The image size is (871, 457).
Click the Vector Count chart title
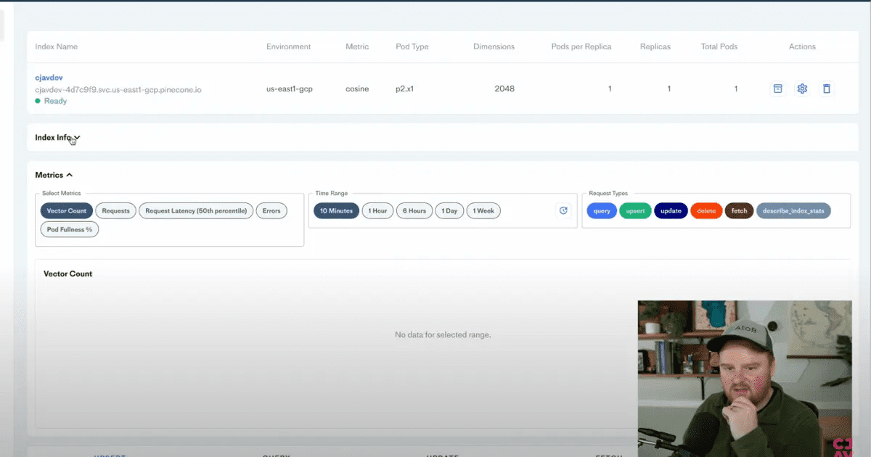click(68, 274)
